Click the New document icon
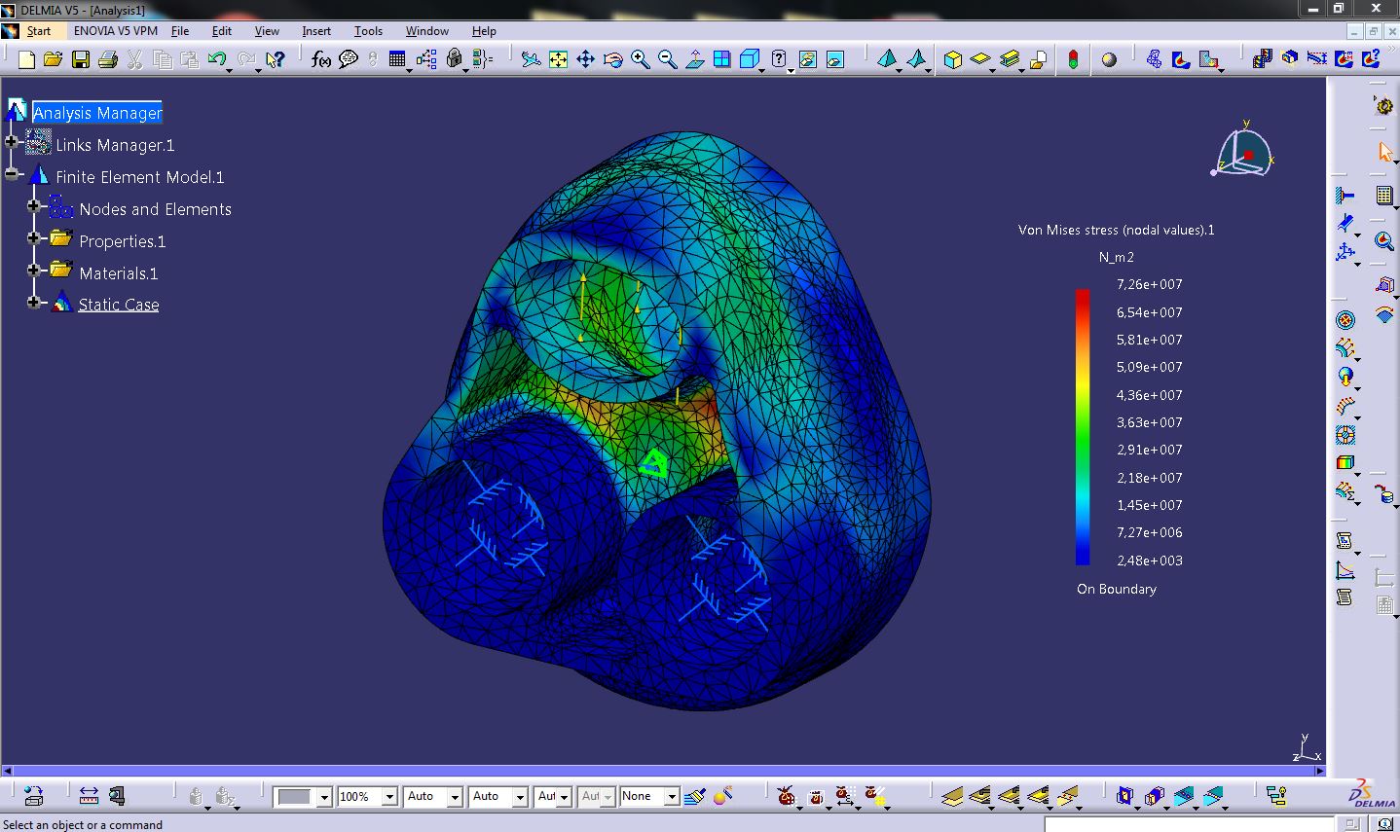Image resolution: width=1400 pixels, height=832 pixels. (26, 60)
